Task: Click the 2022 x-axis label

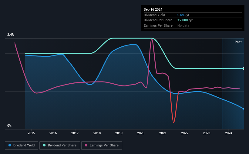Action: pos(185,133)
